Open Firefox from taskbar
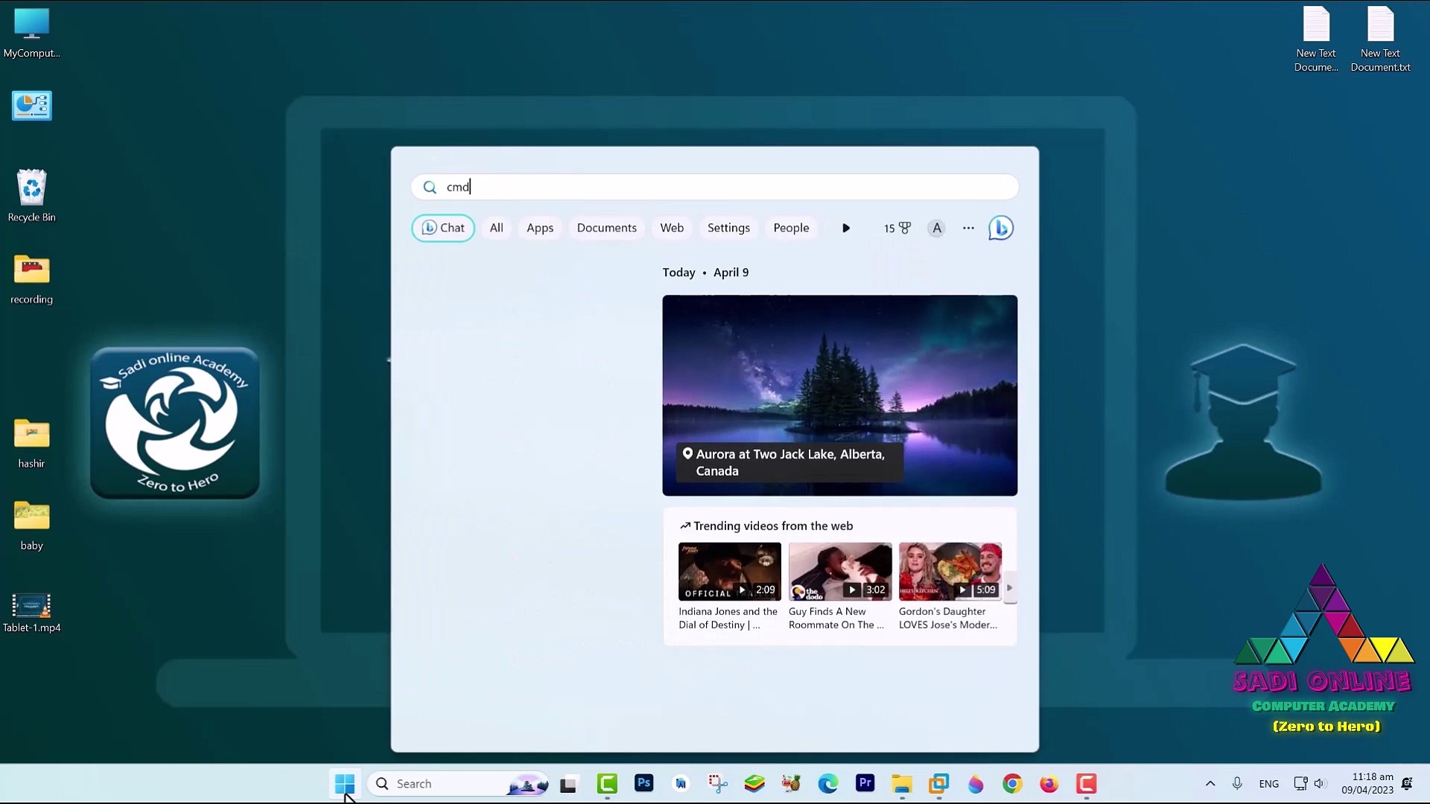 1049,783
